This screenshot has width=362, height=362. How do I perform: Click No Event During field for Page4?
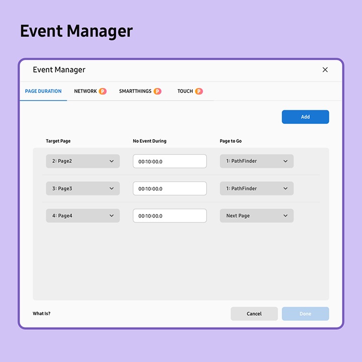click(x=169, y=216)
